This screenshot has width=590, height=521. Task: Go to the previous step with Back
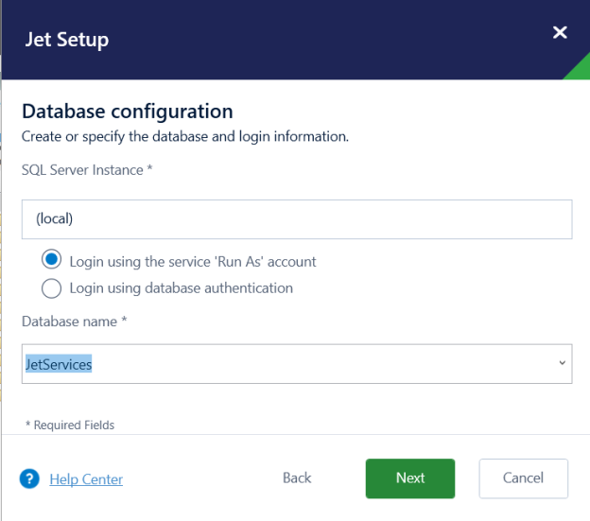click(297, 478)
